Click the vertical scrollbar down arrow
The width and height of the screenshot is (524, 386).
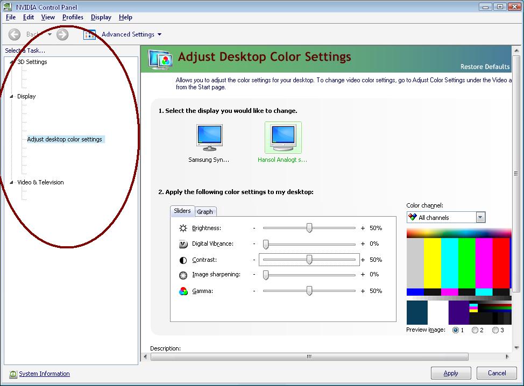coord(516,348)
